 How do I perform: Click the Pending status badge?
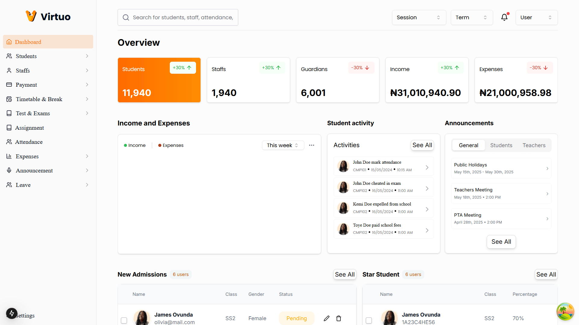click(296, 318)
